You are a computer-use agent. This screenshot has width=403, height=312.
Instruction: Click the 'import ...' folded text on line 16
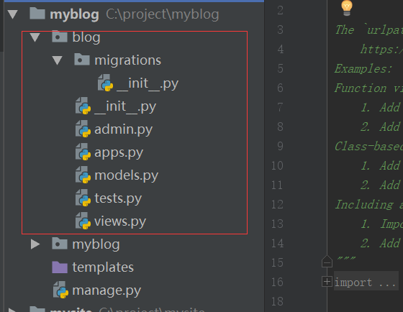[x=365, y=283]
